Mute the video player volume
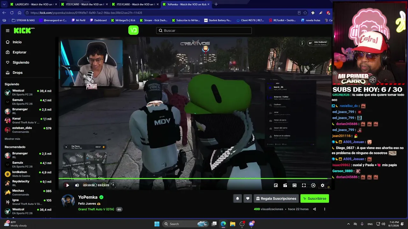This screenshot has height=229, width=408. (x=77, y=185)
